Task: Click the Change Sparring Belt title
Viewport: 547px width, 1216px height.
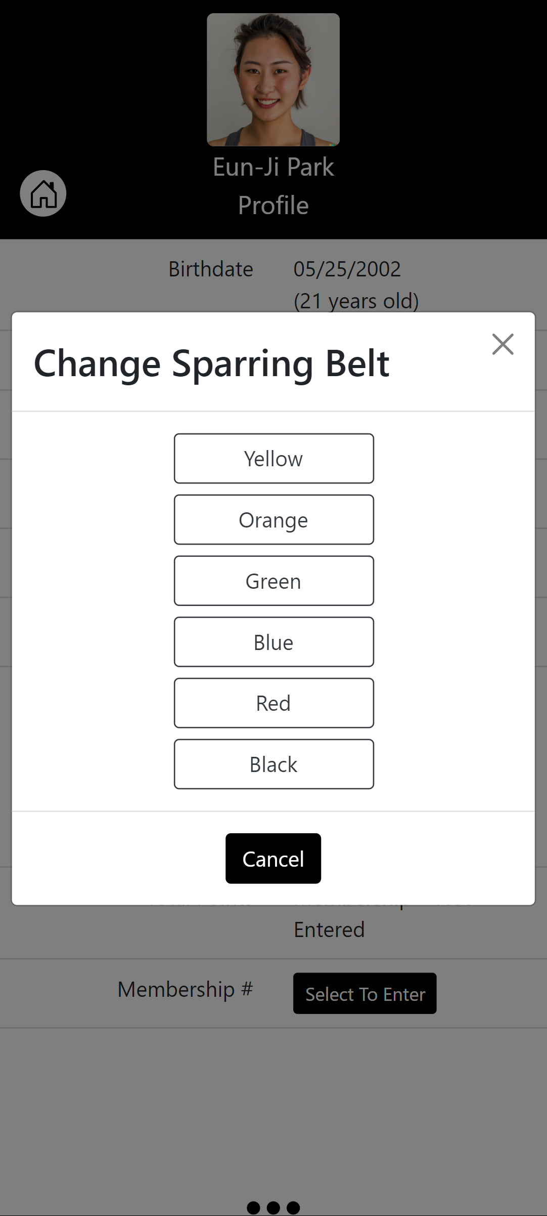Action: pos(211,363)
